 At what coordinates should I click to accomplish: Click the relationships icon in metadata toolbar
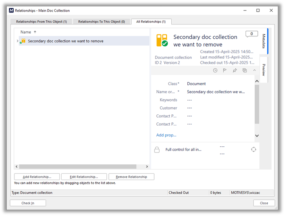[245, 70]
